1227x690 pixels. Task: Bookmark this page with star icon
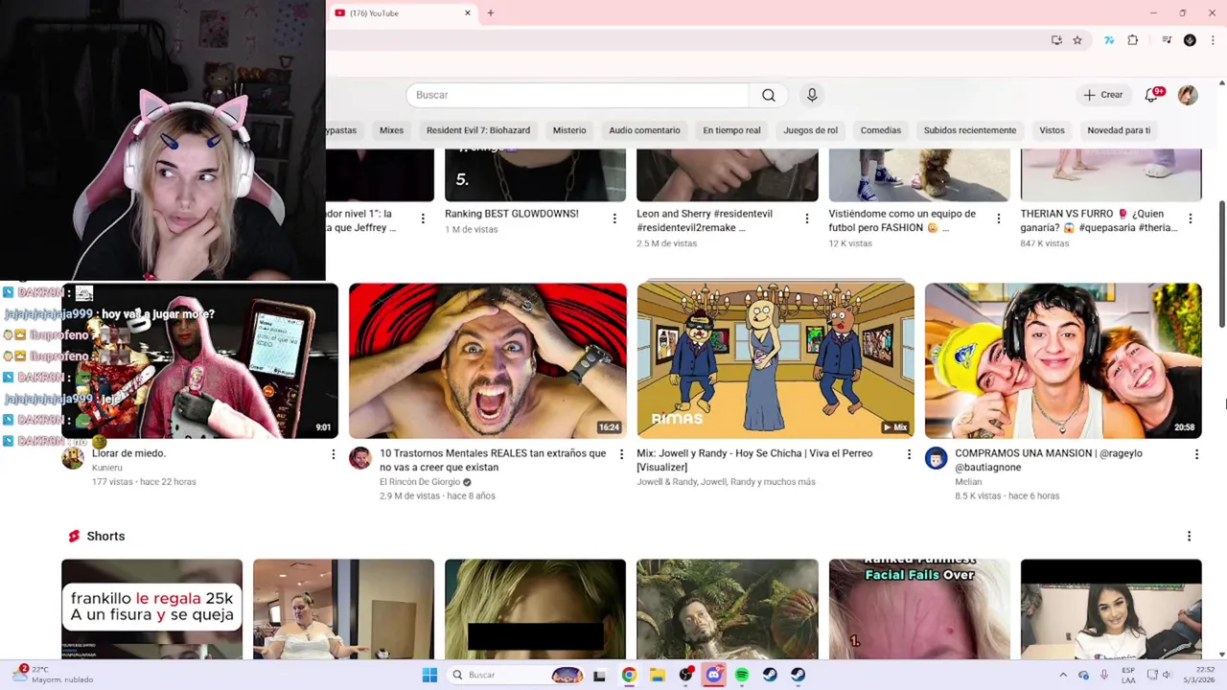click(x=1077, y=40)
